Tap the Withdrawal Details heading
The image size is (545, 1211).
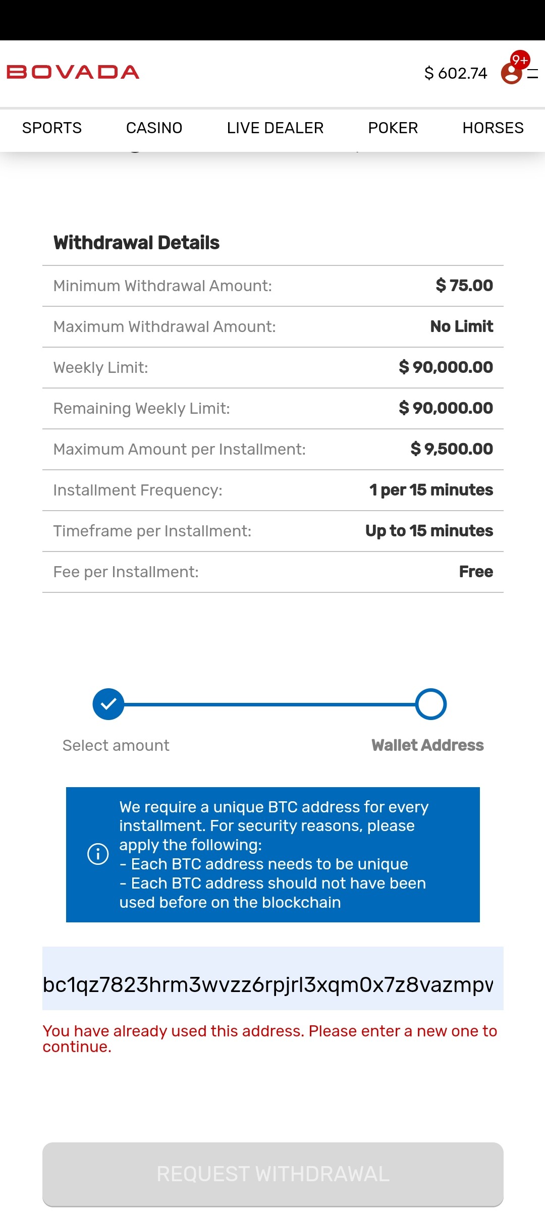point(136,243)
